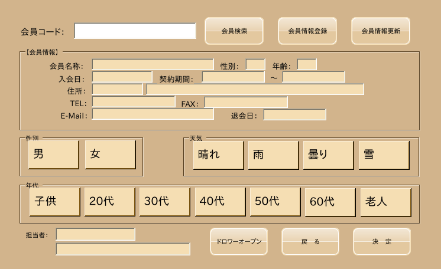Click the 契約期間 start date field
This screenshot has height=269, width=441.
233,77
